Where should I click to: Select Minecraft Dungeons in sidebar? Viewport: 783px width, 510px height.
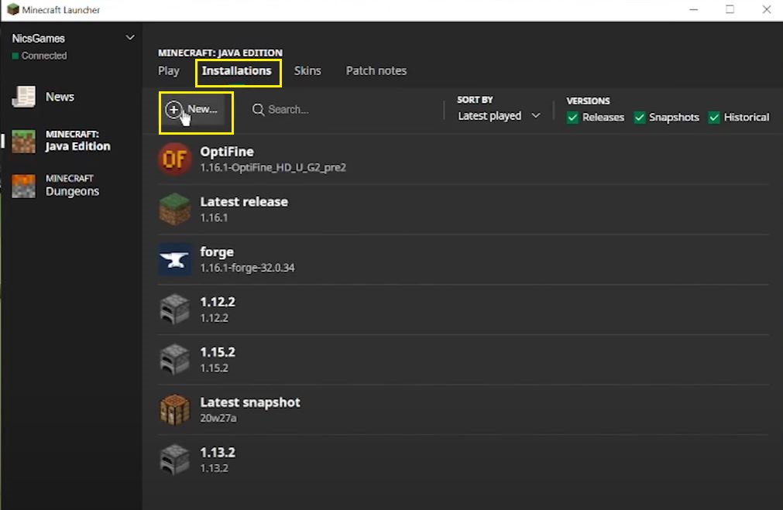tap(72, 186)
